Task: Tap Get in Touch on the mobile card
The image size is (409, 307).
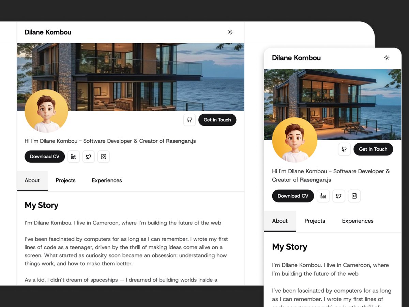Action: click(373, 149)
